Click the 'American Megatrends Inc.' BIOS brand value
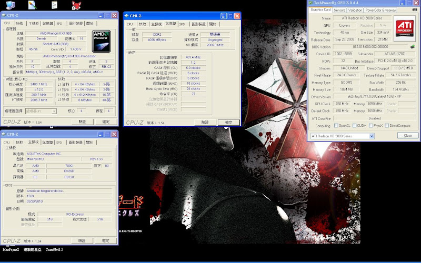421x263 pixels. coord(69,191)
